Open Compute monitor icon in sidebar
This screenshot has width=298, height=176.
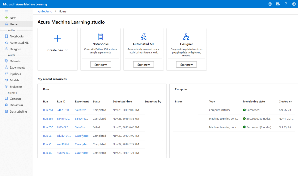click(x=6, y=99)
